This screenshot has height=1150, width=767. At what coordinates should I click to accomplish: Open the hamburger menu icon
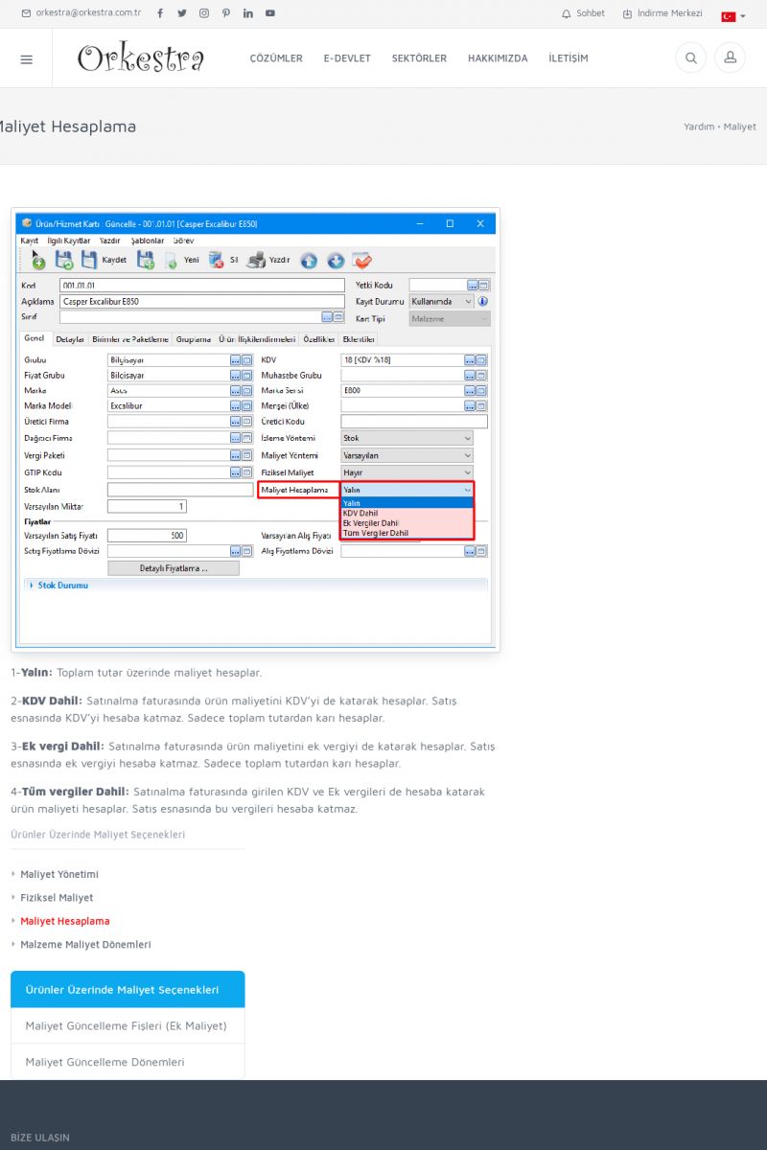point(26,58)
